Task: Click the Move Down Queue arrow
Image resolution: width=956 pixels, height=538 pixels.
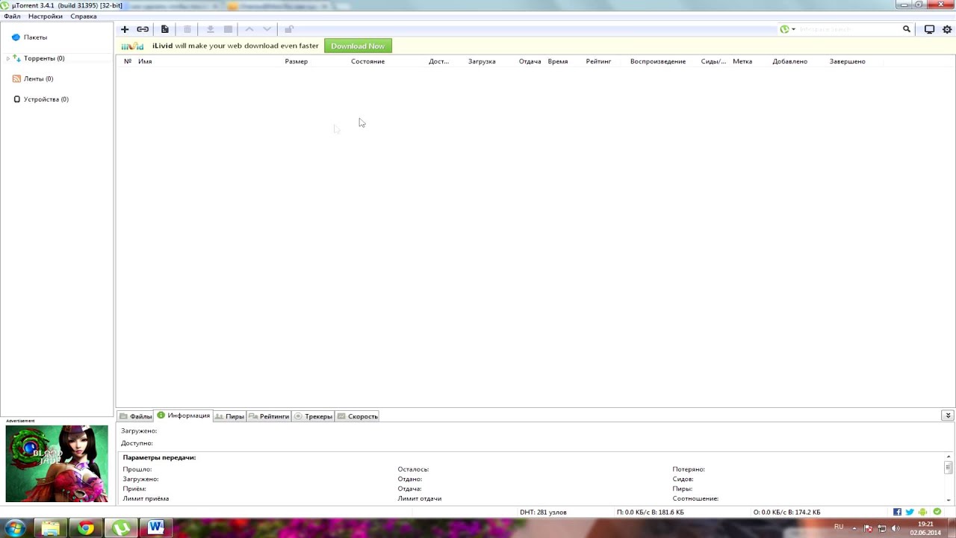Action: [x=267, y=29]
